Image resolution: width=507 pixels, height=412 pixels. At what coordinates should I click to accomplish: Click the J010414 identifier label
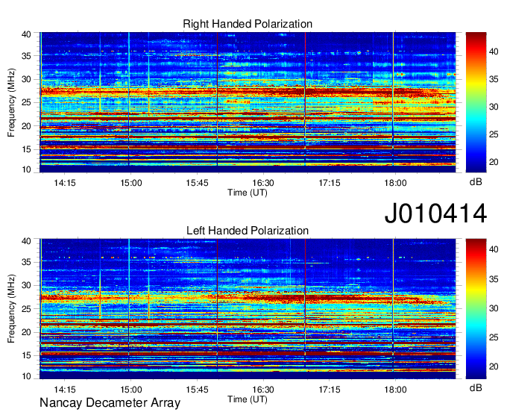(435, 213)
